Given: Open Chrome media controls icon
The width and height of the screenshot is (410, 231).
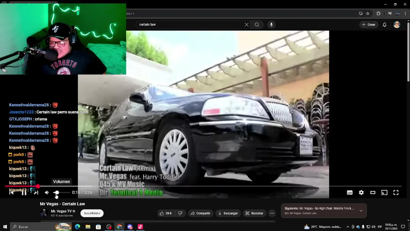Looking at the screenshot, I should point(390,13).
